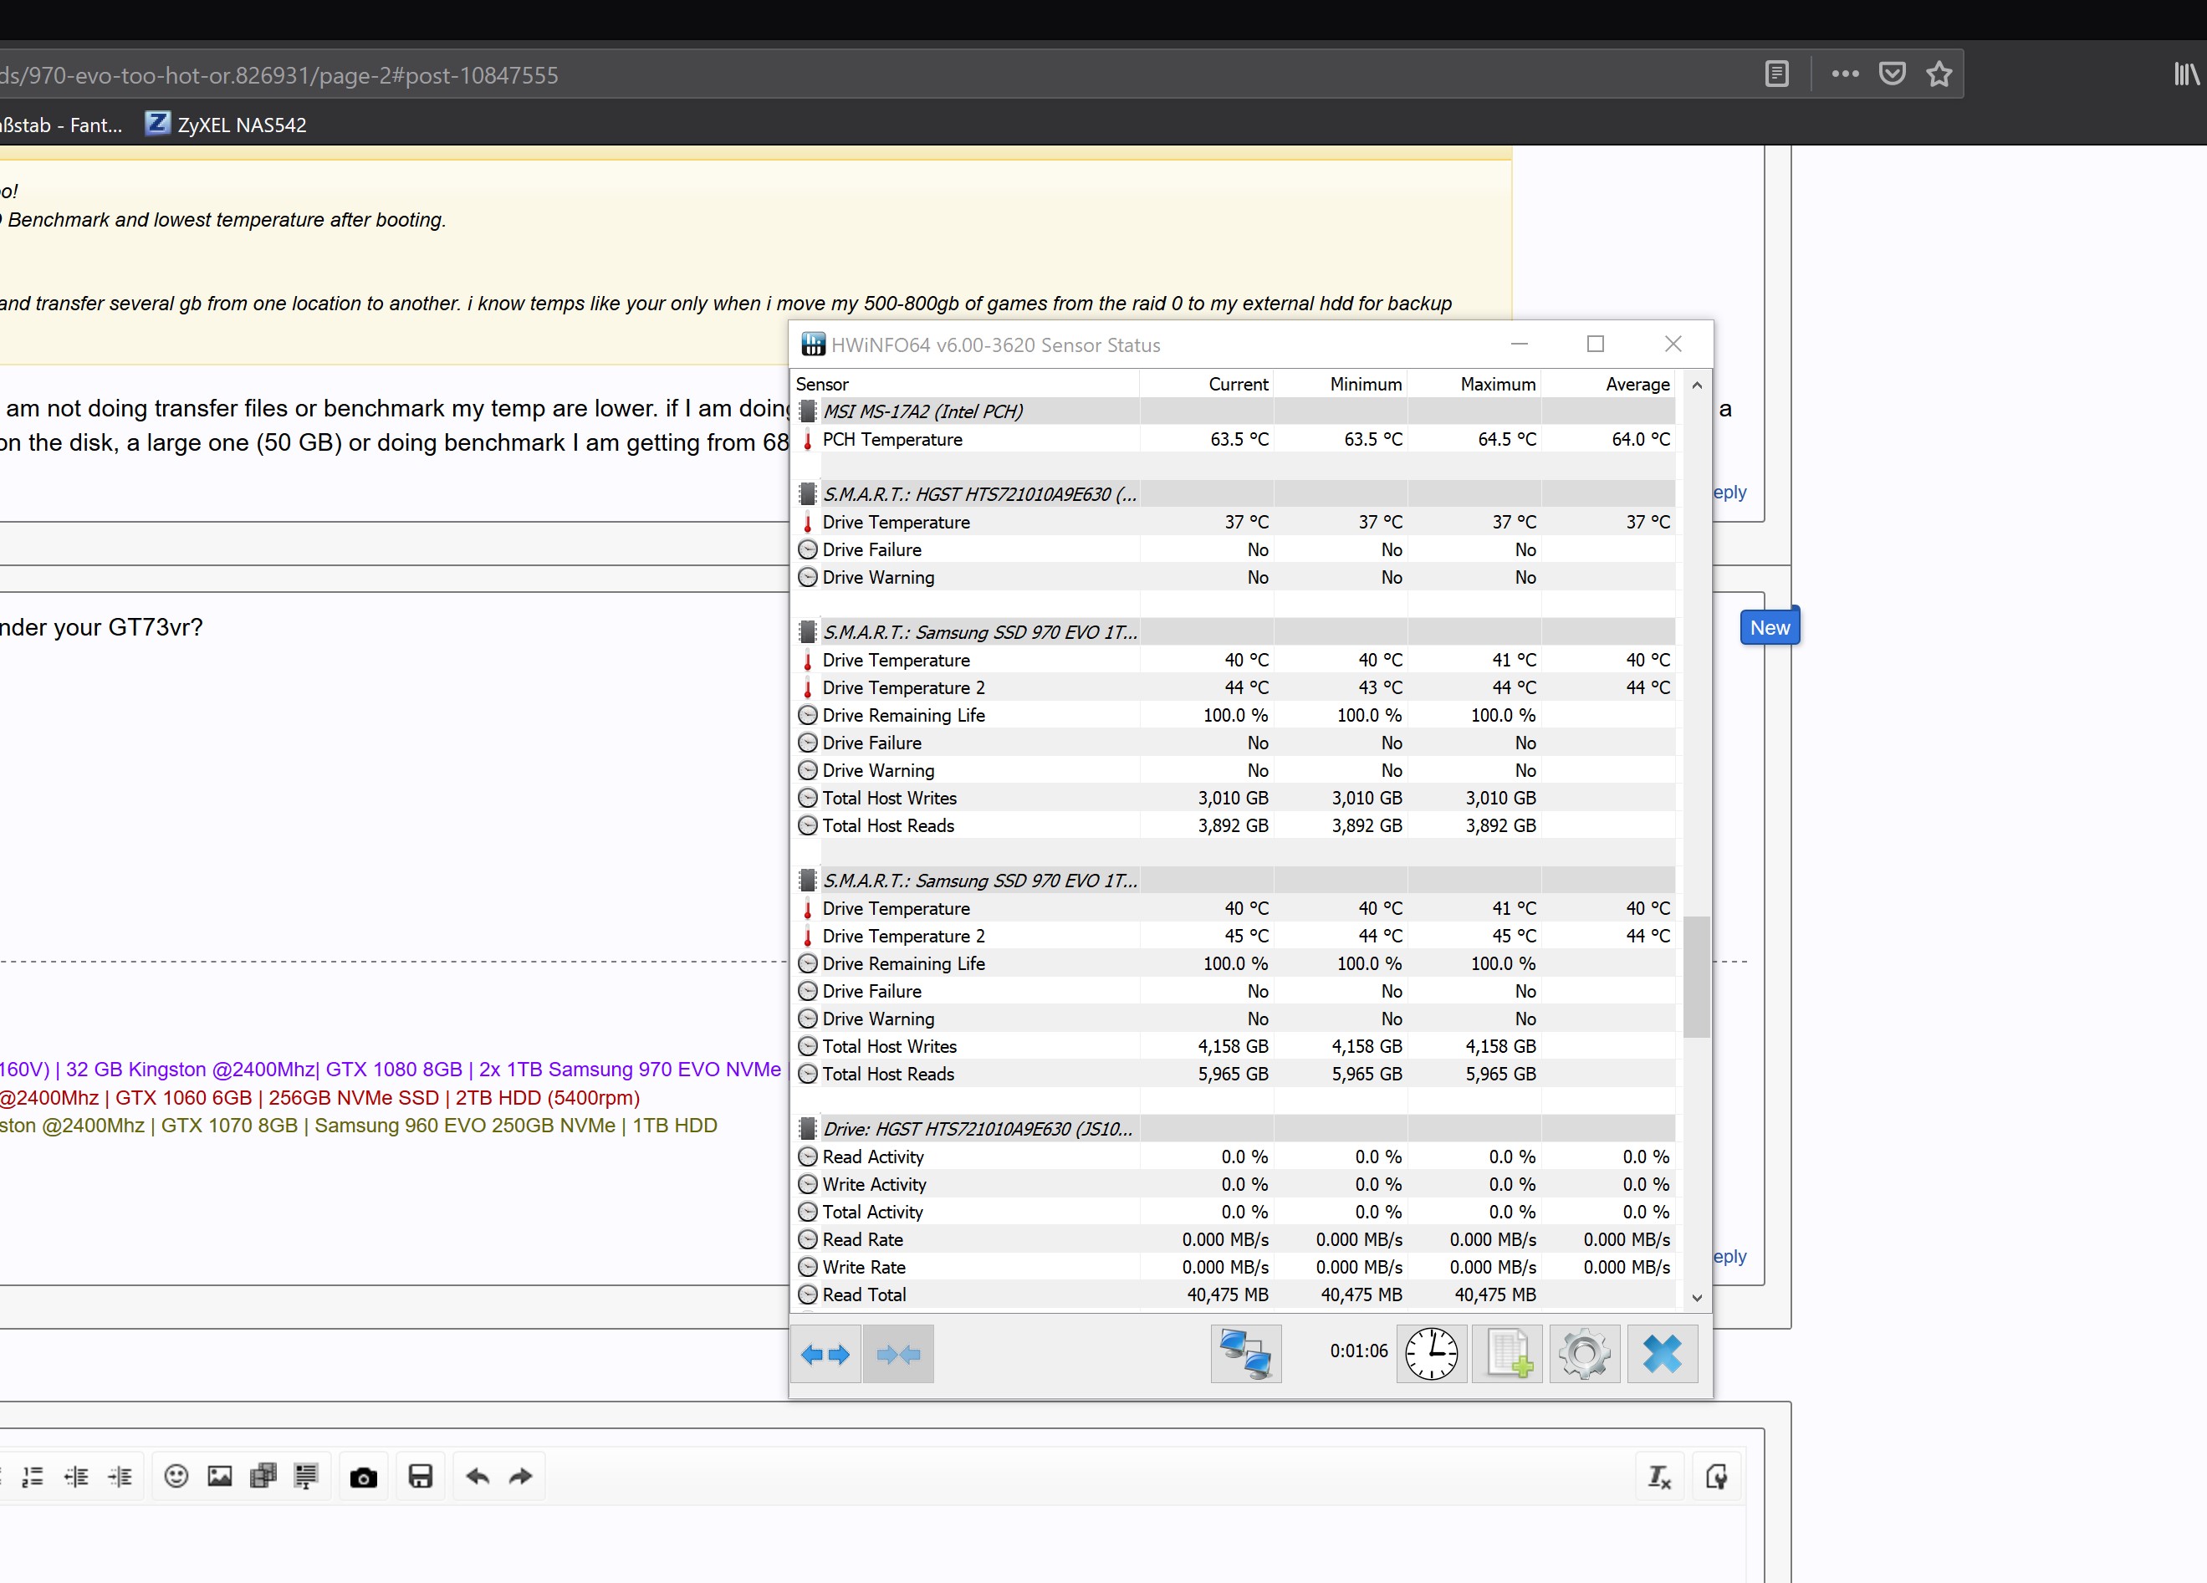Expand HWiNFO sensor window columns (blue outward arrows)

pos(825,1353)
